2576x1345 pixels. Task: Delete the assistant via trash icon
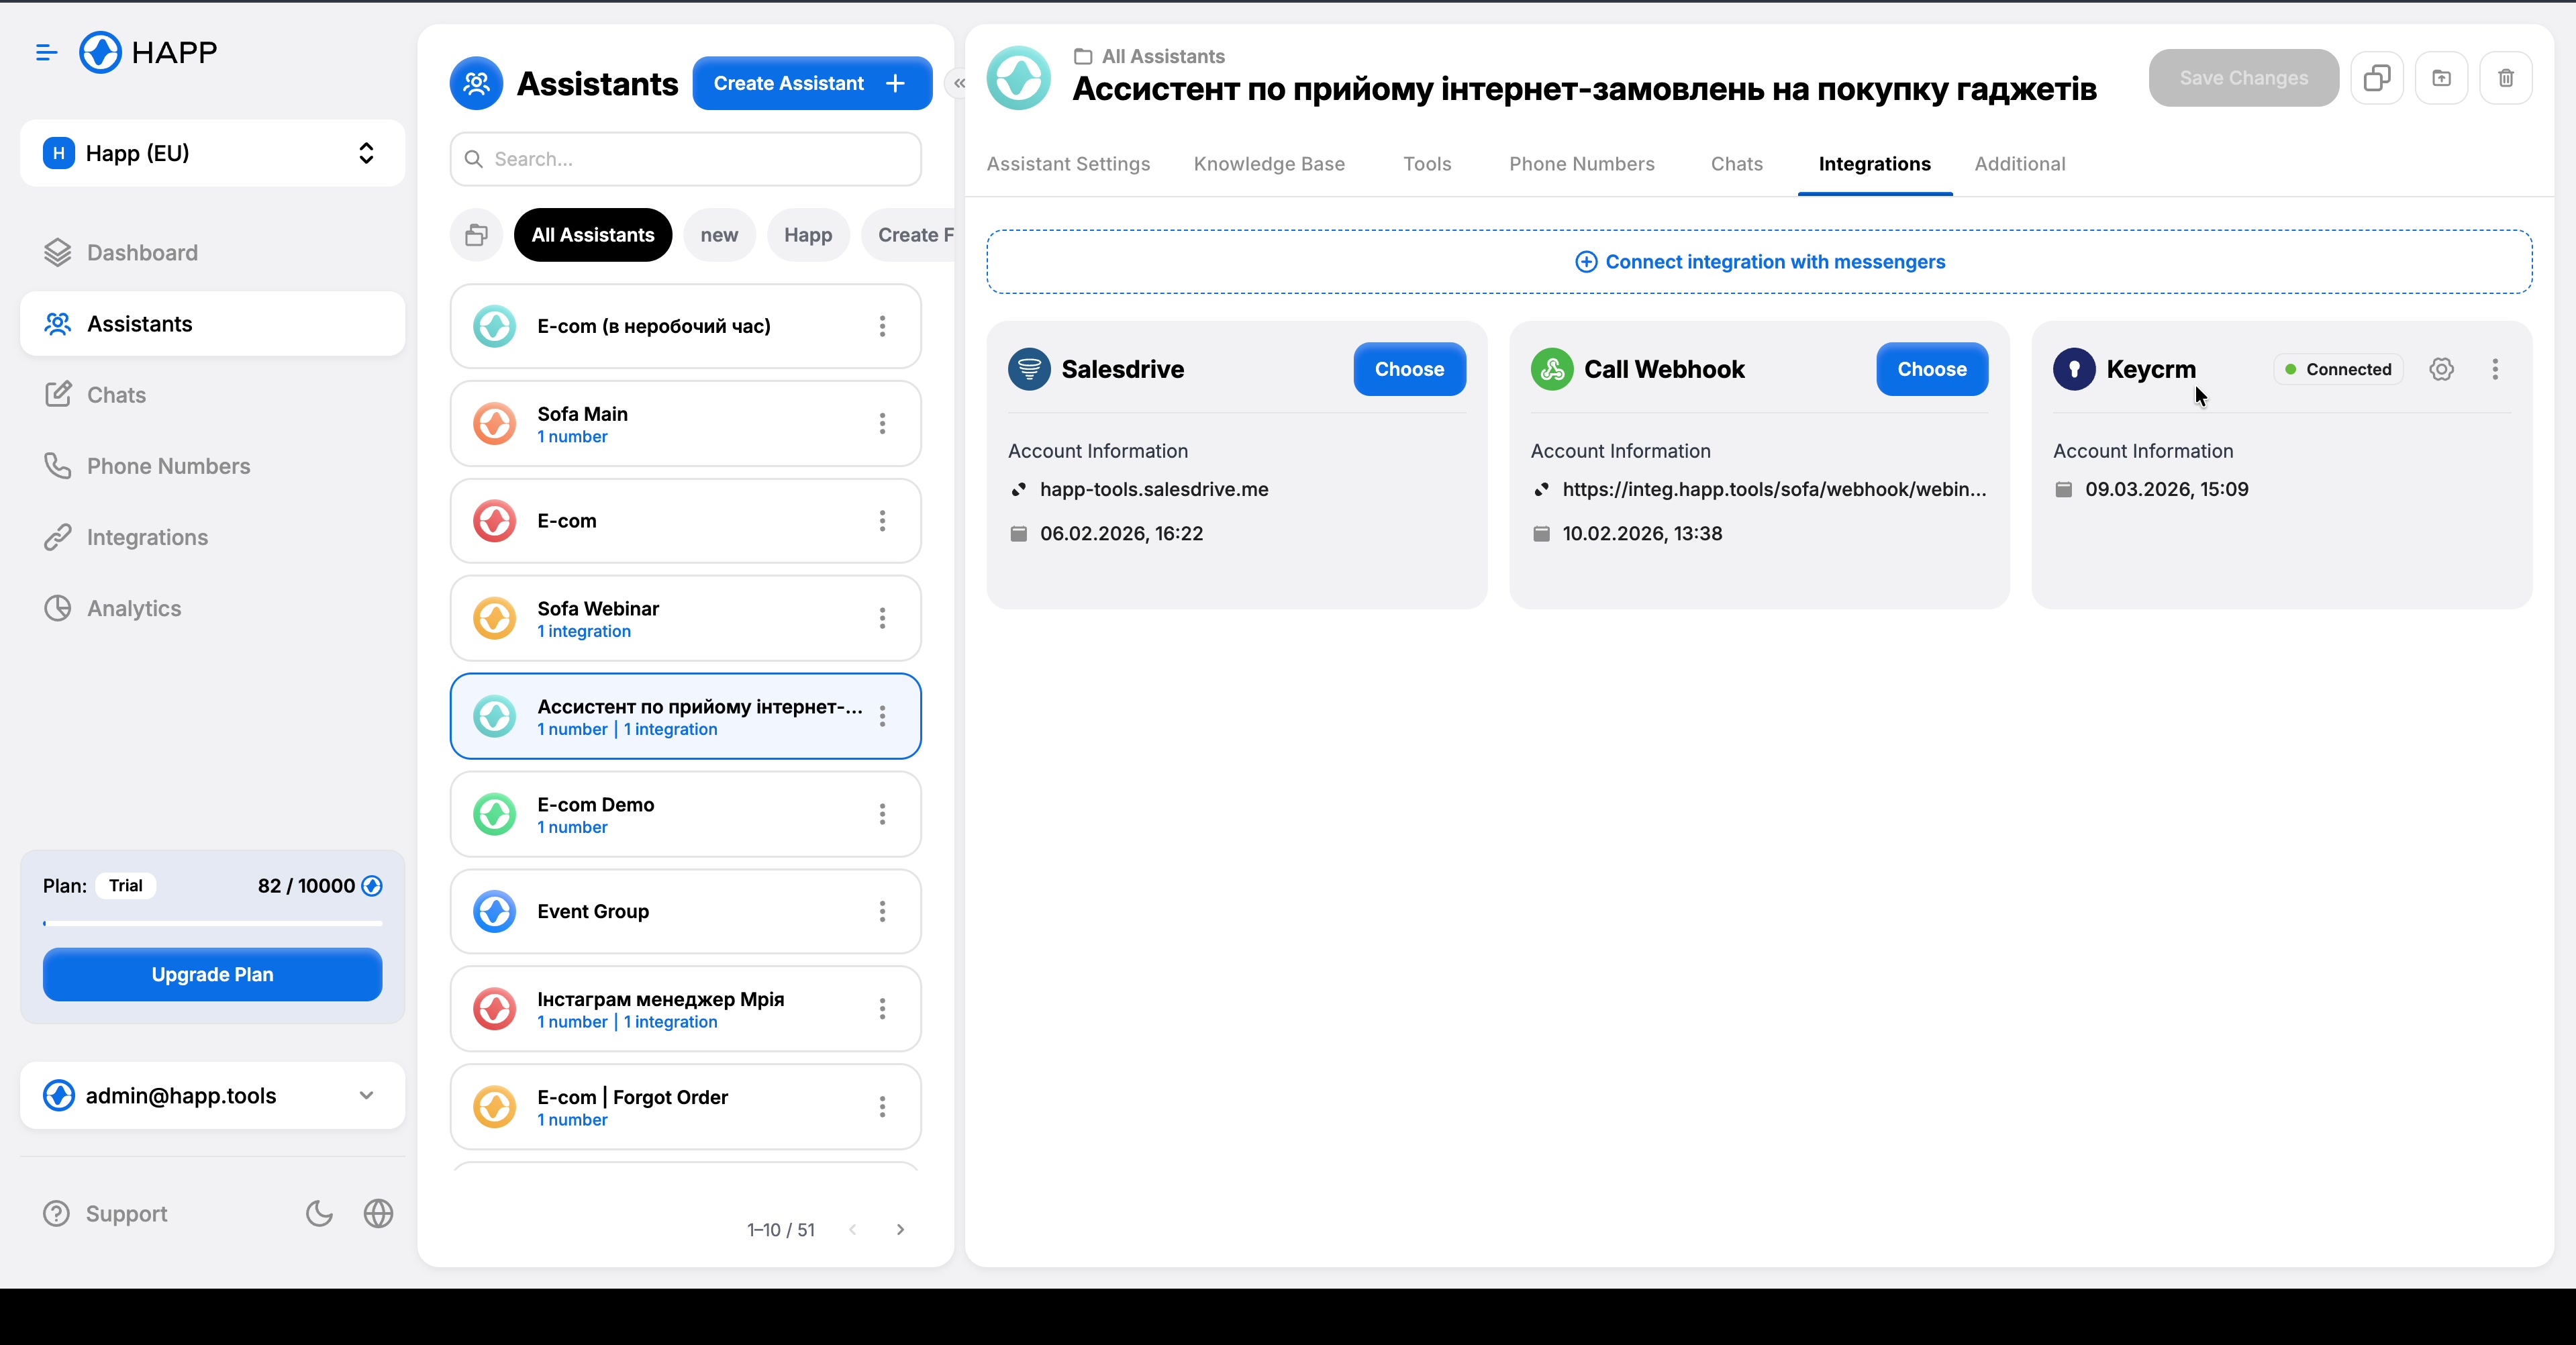(x=2506, y=78)
